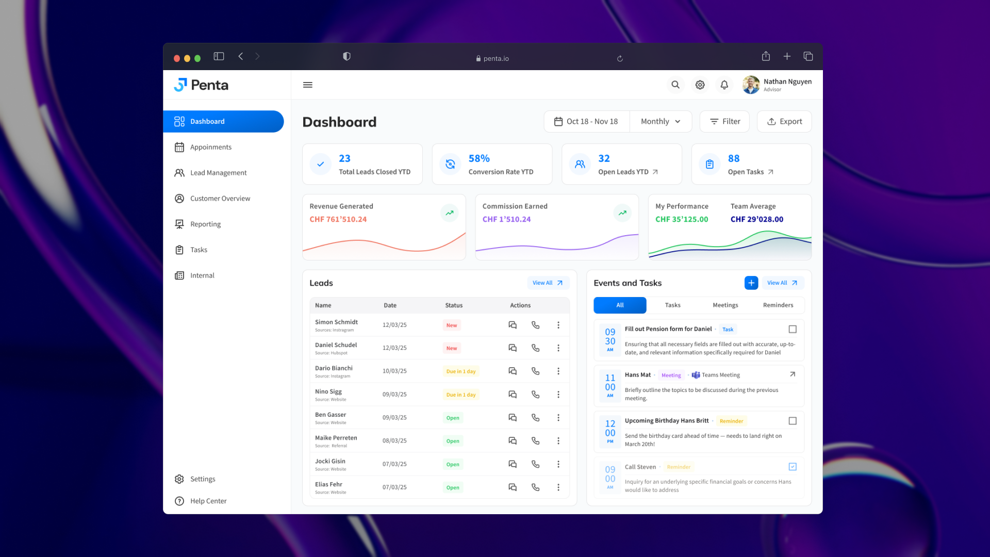Select the Reminders tab in Events and Tasks
The image size is (990, 557).
click(778, 305)
